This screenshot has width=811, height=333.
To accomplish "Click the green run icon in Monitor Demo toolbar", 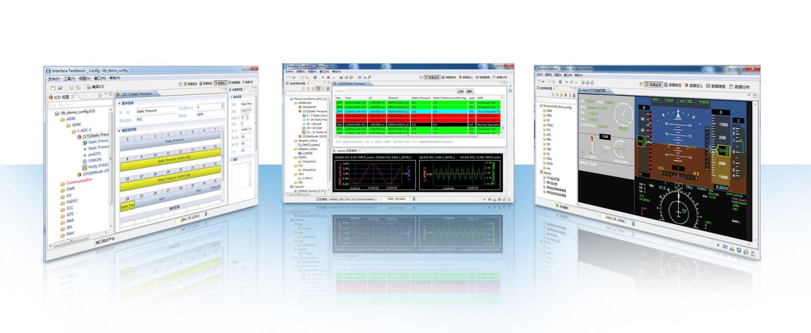I will [x=323, y=77].
